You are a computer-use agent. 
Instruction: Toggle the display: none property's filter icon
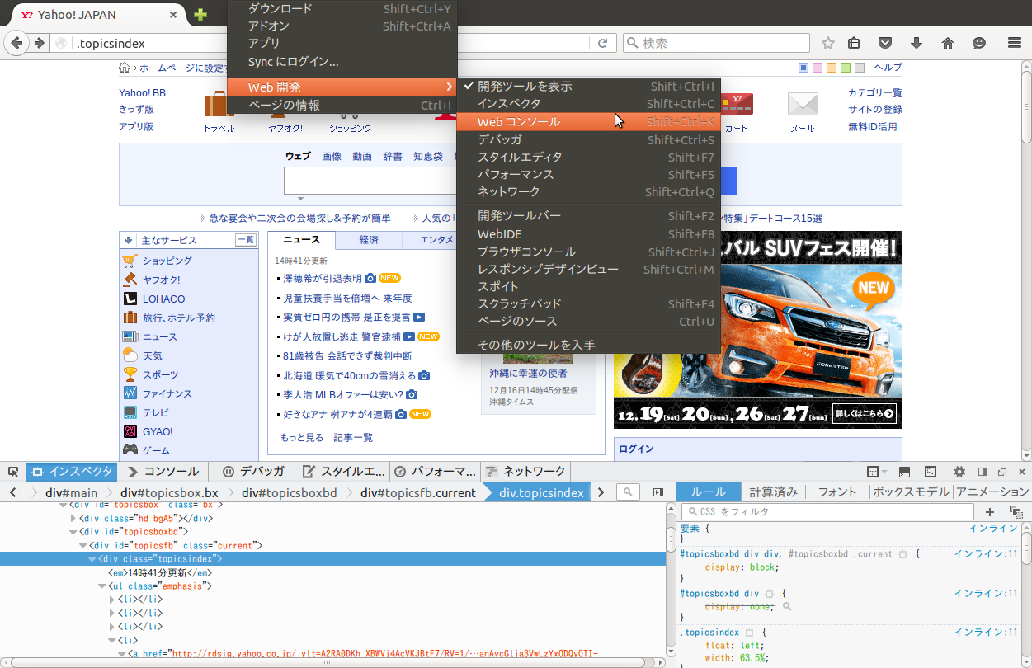coord(787,607)
